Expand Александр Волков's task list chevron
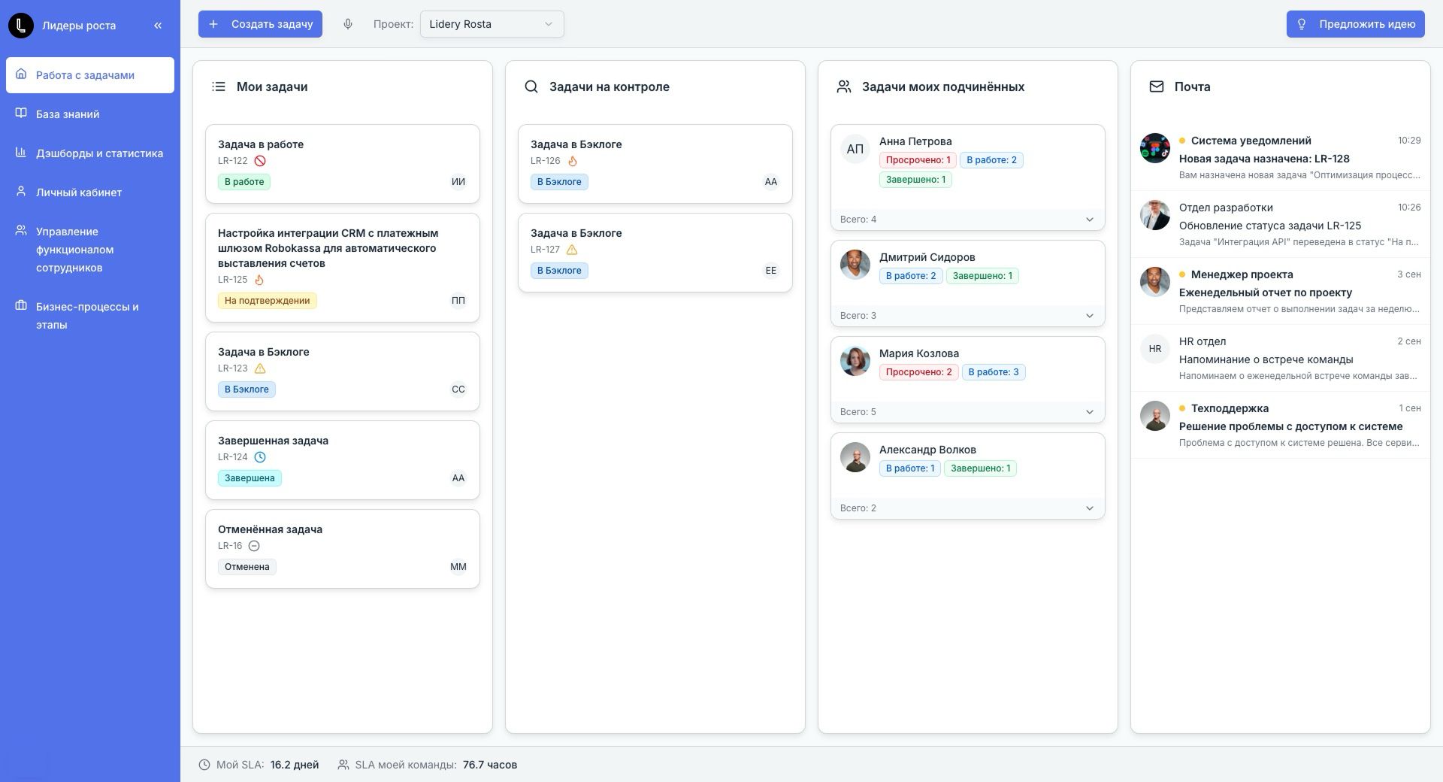 [x=1090, y=508]
